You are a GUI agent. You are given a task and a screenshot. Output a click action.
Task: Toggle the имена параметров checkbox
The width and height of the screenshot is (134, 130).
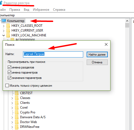pos(9,72)
